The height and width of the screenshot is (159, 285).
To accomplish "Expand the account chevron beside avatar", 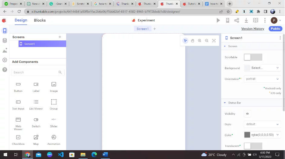I will click(x=280, y=21).
